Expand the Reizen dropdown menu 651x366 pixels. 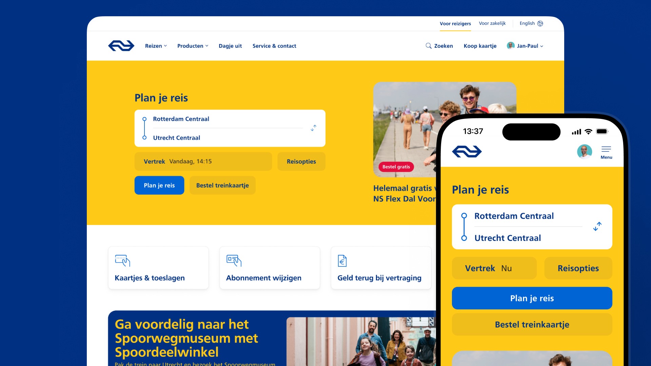tap(156, 46)
